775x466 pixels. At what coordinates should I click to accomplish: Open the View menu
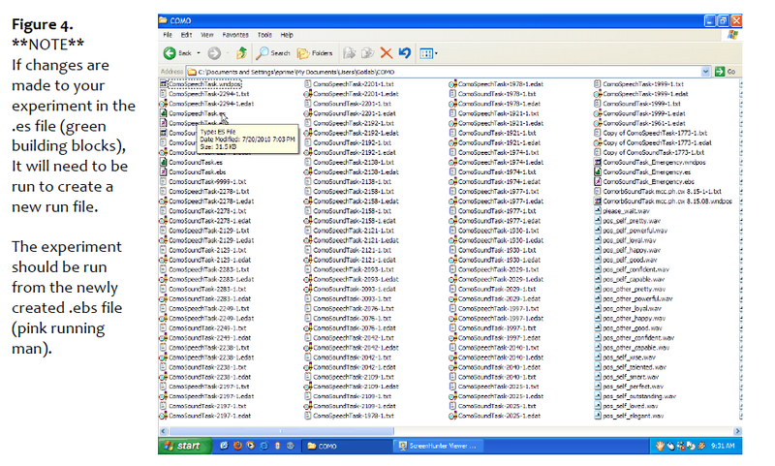pos(207,35)
